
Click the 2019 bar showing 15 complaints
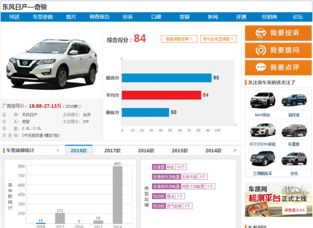[x=40, y=223]
